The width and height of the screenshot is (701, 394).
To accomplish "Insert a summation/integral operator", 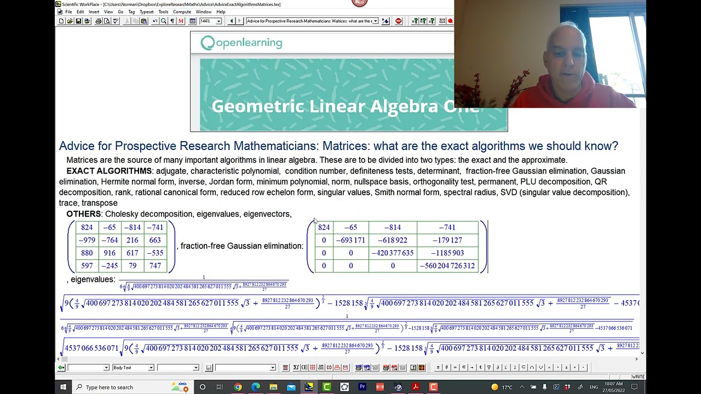I will coord(296,367).
